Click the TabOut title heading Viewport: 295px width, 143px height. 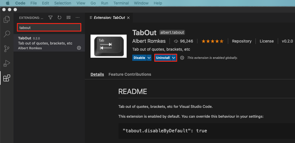[144, 33]
